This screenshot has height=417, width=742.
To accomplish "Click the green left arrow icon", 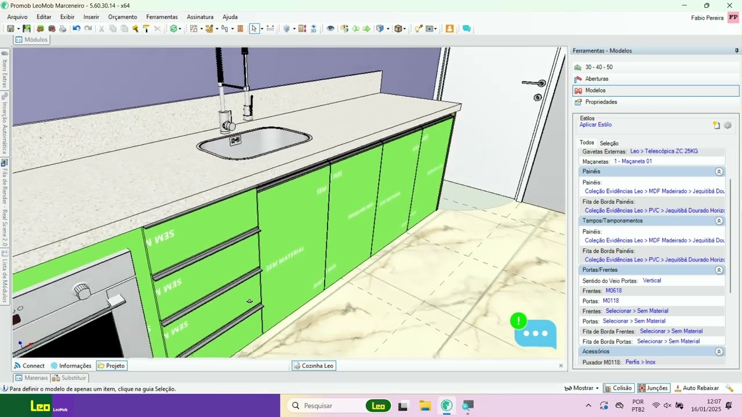I will click(x=355, y=28).
